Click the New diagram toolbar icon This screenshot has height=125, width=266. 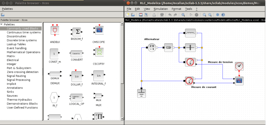(128, 15)
